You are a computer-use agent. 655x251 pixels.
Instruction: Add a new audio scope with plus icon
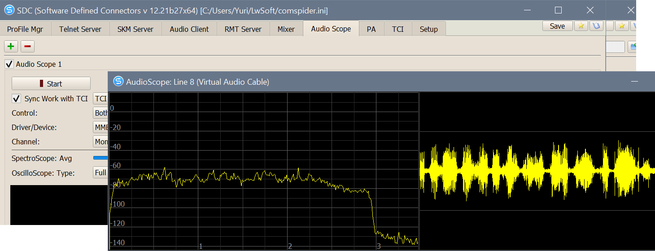point(11,46)
